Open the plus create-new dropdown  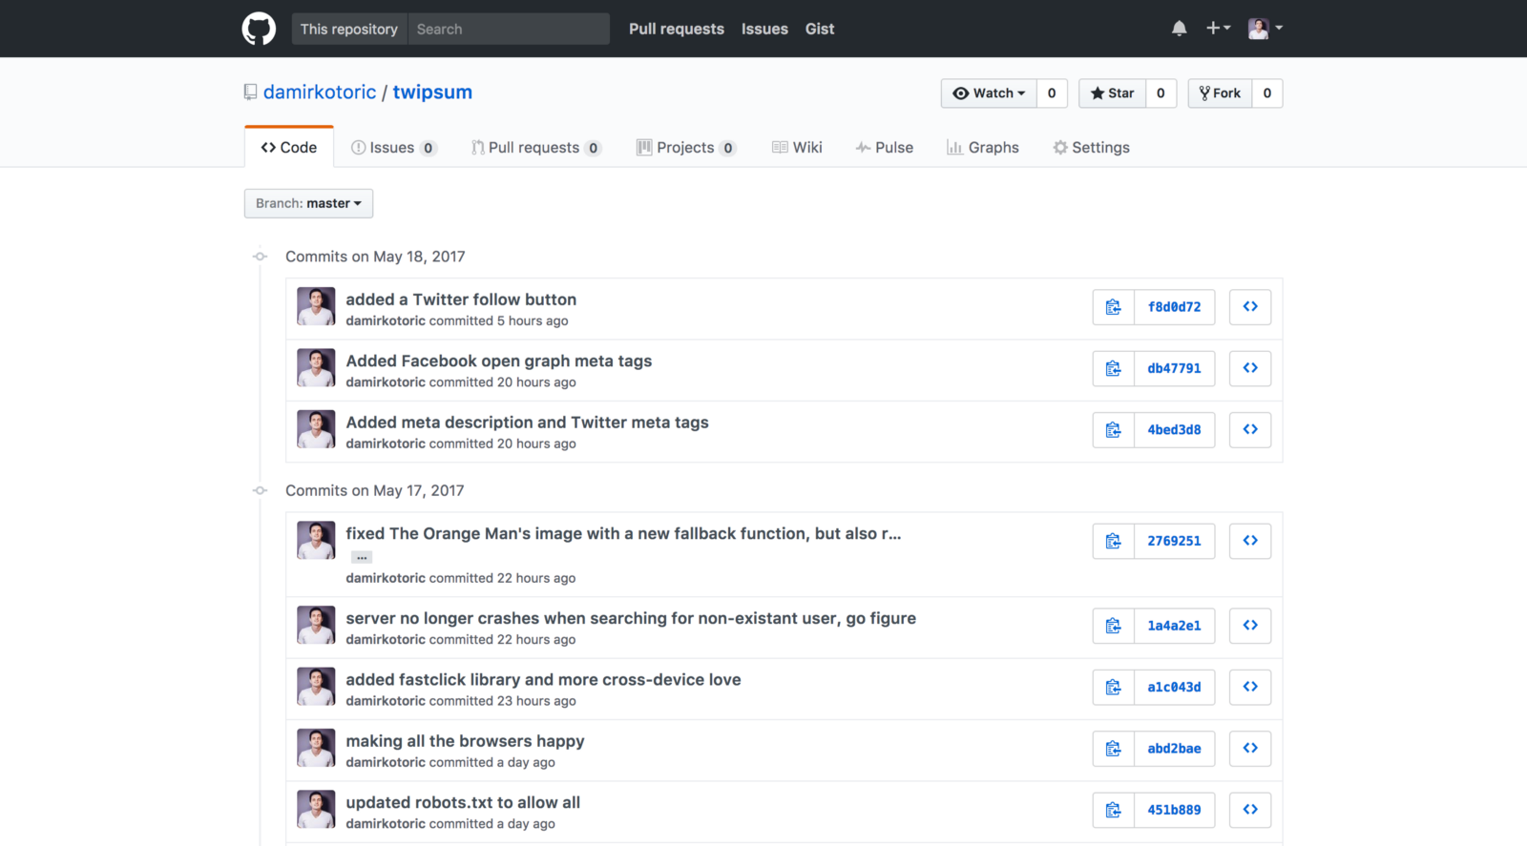(1217, 29)
